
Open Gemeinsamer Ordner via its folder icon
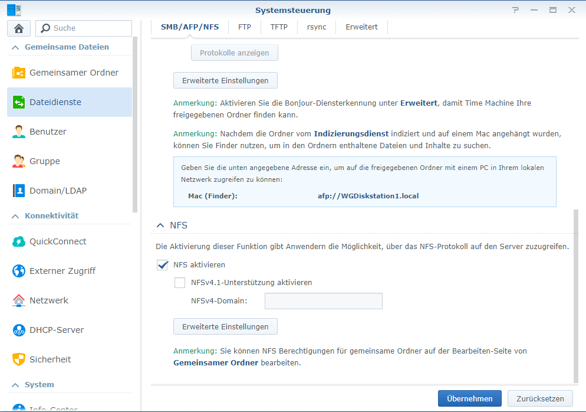coord(19,73)
